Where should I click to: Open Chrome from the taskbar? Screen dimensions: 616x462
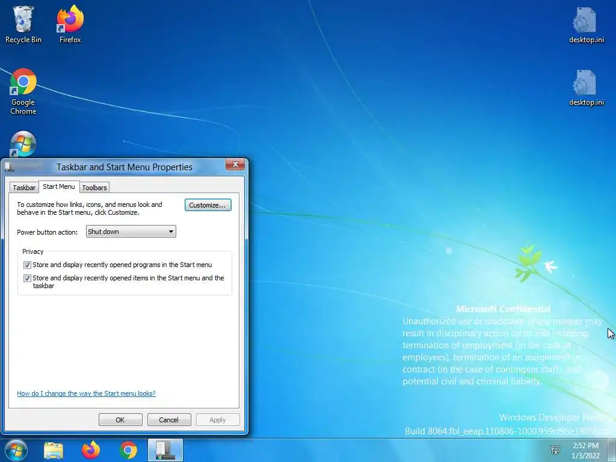(x=128, y=451)
